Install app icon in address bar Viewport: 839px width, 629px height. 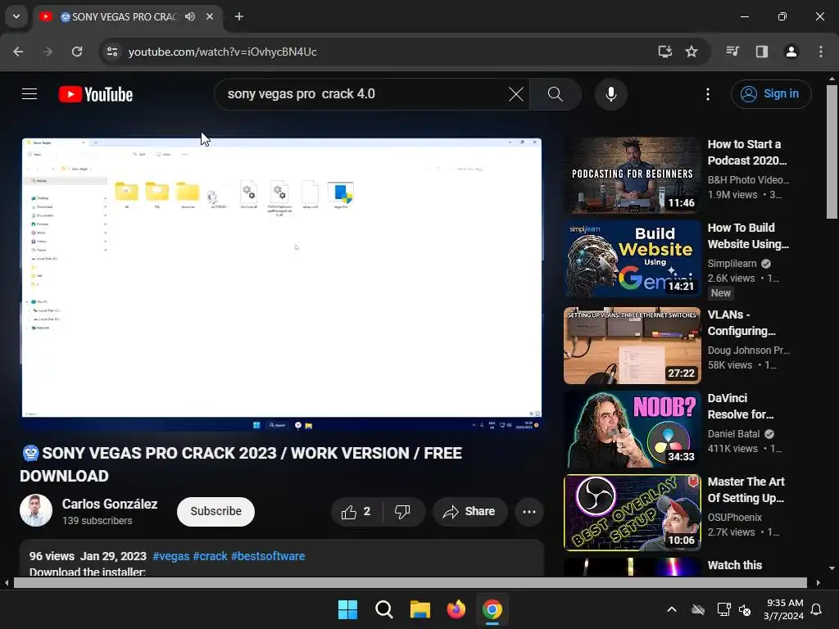pyautogui.click(x=664, y=52)
